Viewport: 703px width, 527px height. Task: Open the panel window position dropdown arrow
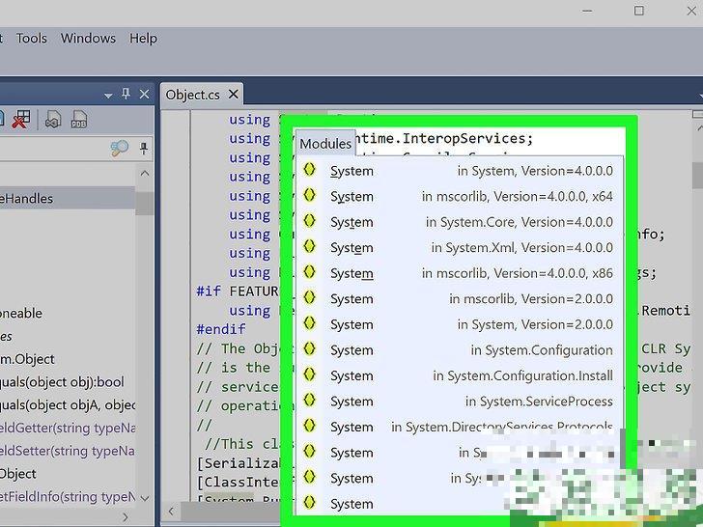tap(108, 95)
